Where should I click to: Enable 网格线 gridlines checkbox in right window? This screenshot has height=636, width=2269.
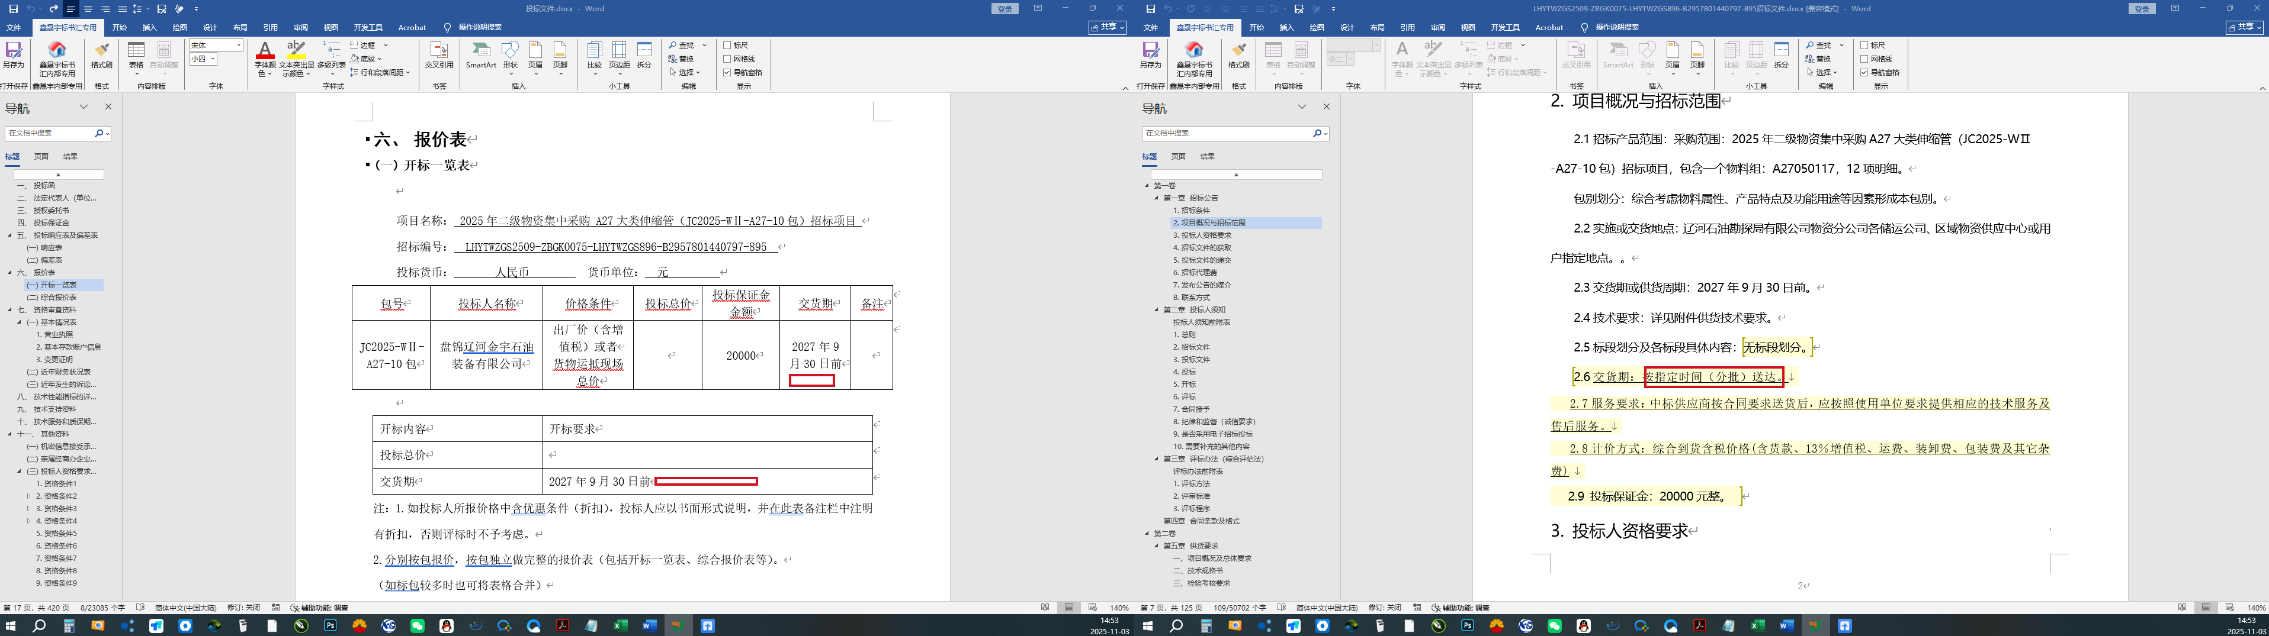(1864, 59)
